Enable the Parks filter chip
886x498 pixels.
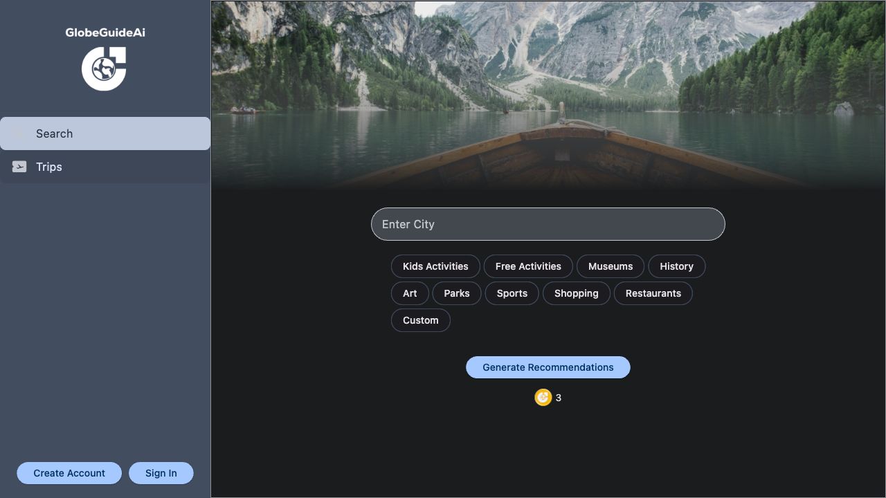coord(457,293)
